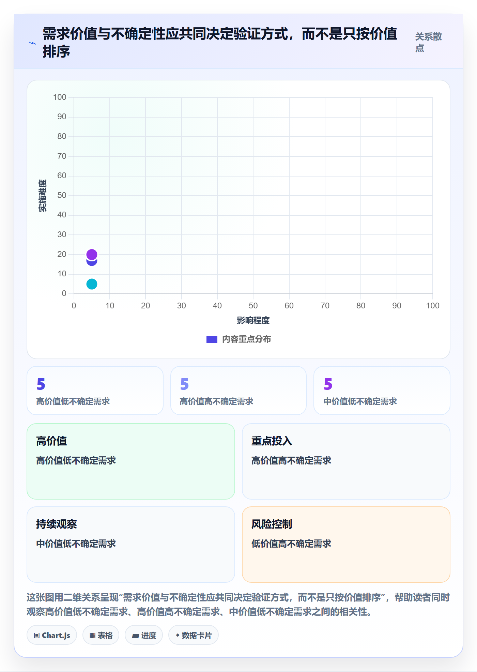Viewport: 477px width, 672px height.
Task: Click the main heading 需求价值与不确定性
Action: pos(220,43)
